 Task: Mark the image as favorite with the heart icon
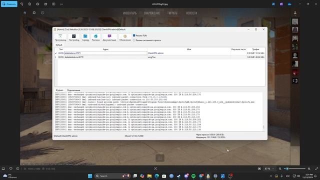(11, 169)
